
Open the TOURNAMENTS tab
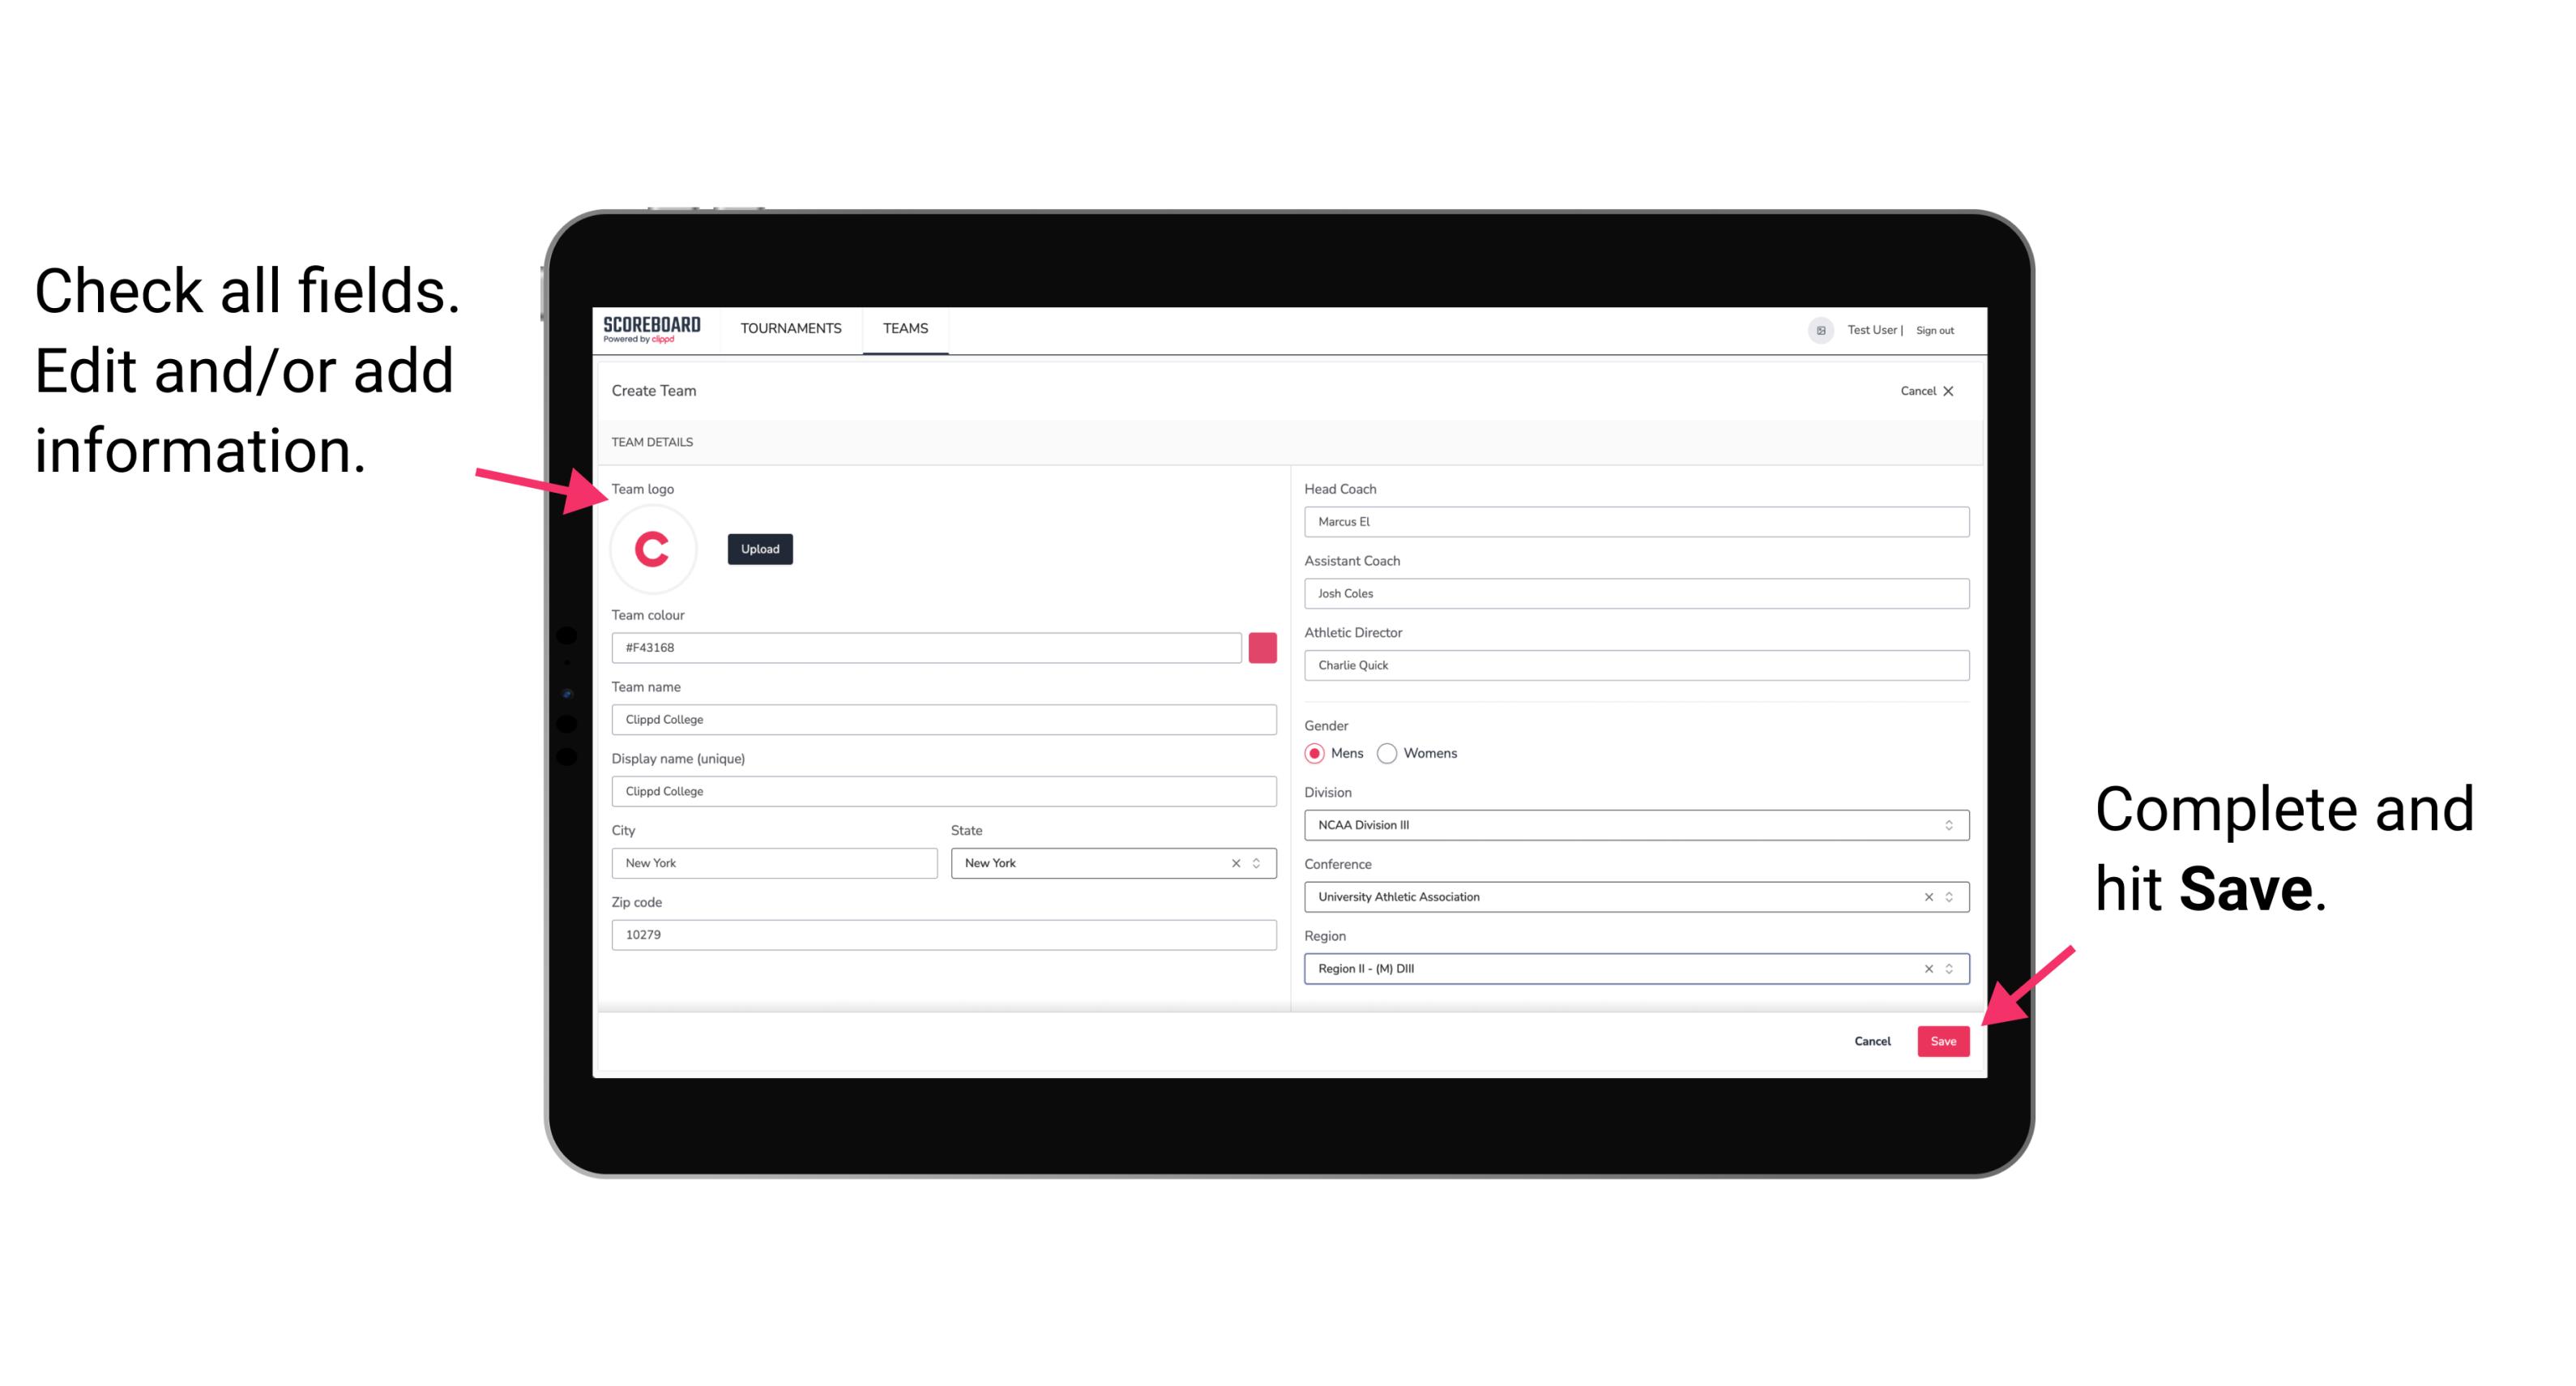788,327
